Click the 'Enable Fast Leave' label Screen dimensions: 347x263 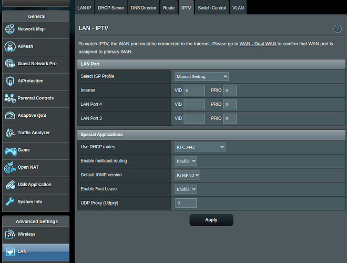point(99,189)
